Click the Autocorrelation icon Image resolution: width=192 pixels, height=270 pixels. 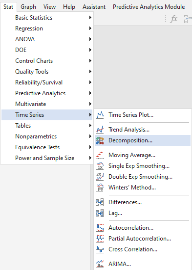click(x=100, y=228)
